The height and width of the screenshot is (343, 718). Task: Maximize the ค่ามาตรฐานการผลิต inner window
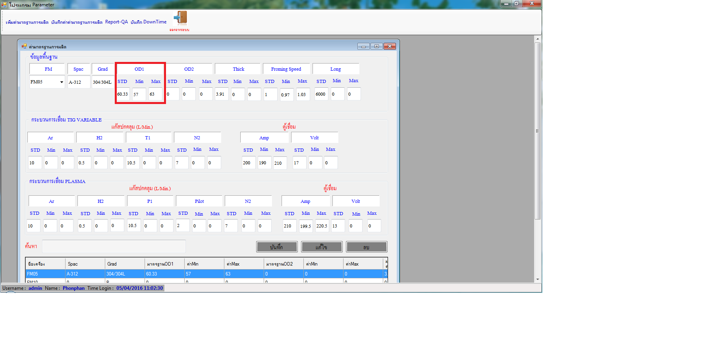(376, 46)
